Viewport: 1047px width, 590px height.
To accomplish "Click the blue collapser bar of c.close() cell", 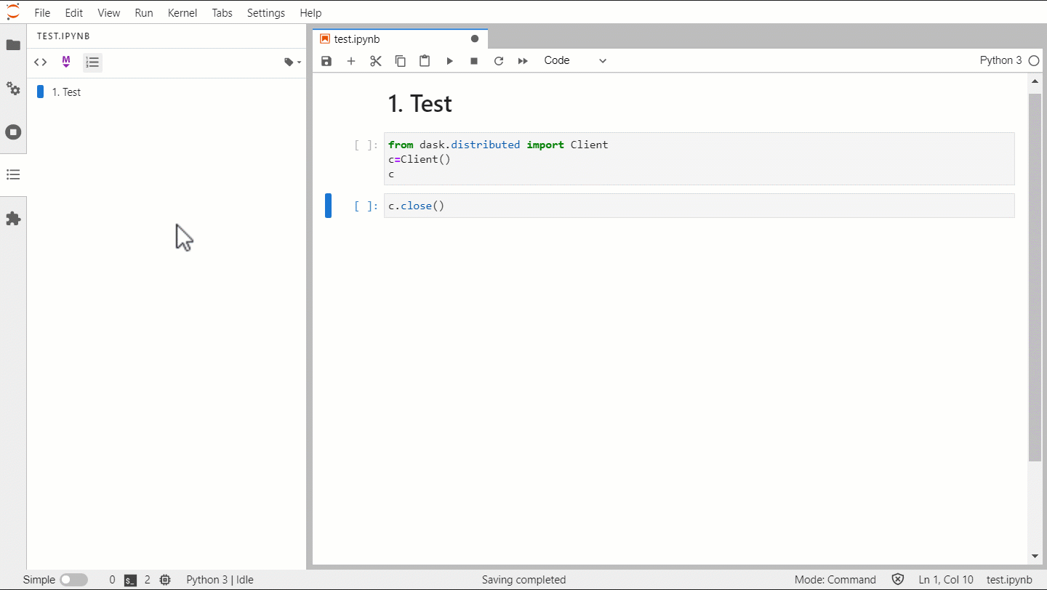I will 328,206.
